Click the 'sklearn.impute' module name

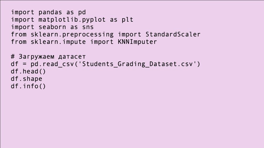58,42
